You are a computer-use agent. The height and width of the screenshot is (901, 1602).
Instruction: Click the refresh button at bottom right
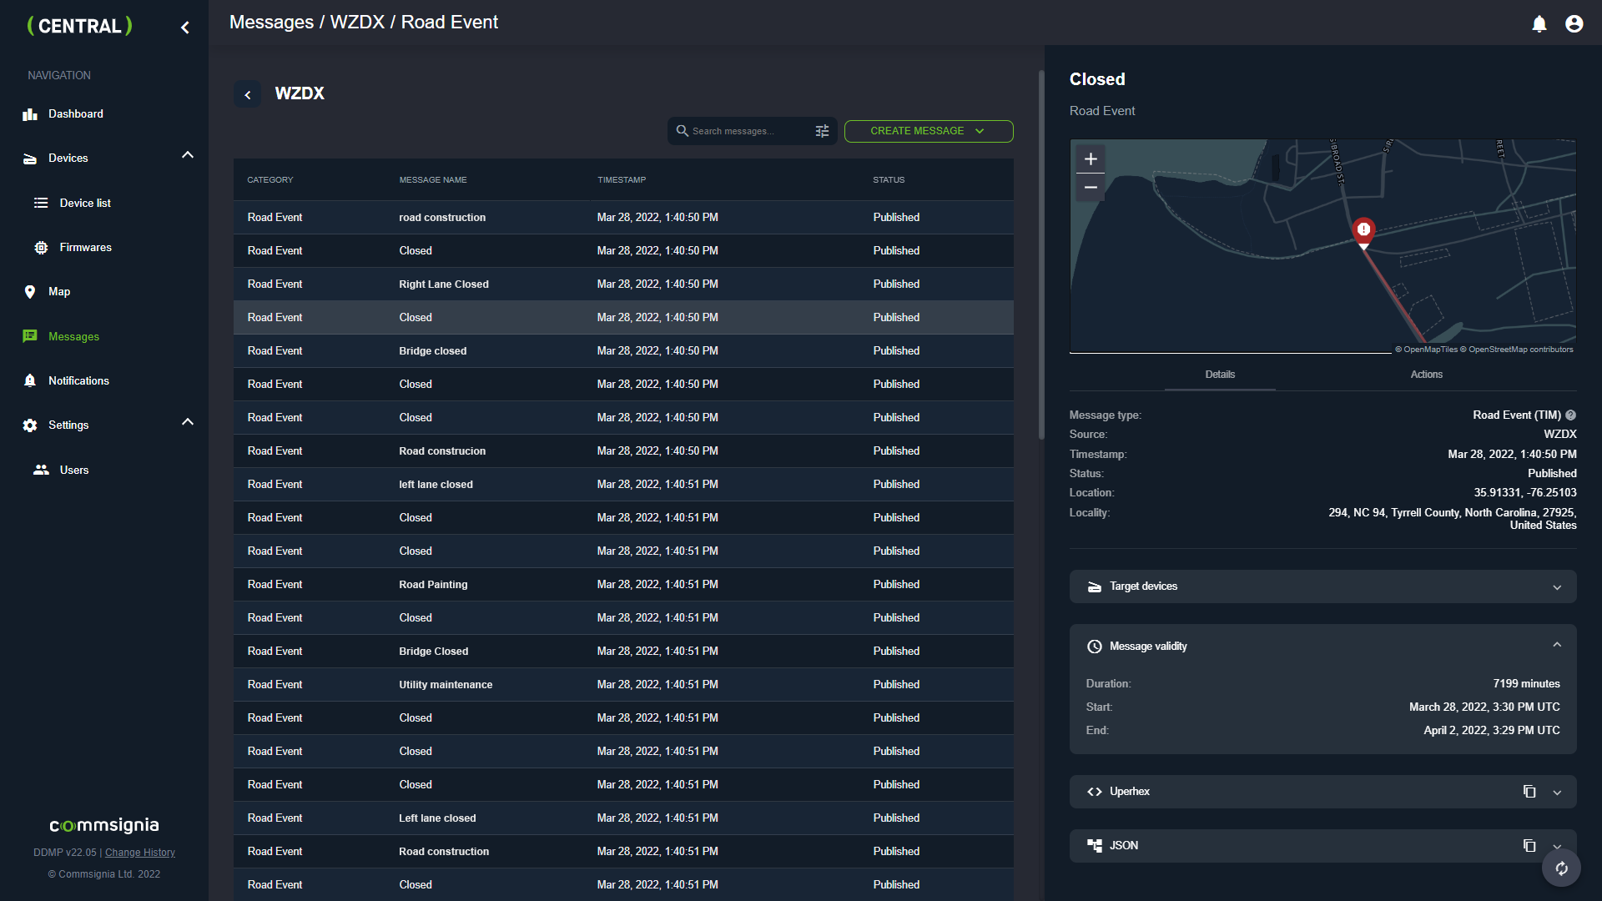(1561, 868)
